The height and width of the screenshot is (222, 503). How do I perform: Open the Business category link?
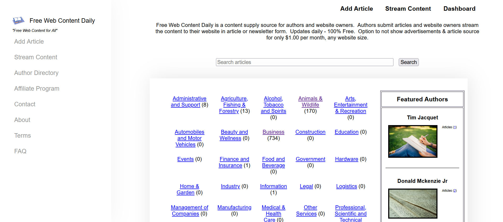pyautogui.click(x=273, y=132)
